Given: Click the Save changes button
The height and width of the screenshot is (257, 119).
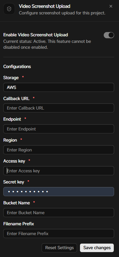Looking at the screenshot, I should click(97, 248).
